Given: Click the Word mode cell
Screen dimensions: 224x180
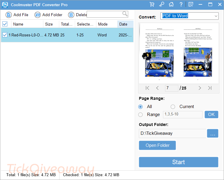Looking at the screenshot, I should pos(102,35).
